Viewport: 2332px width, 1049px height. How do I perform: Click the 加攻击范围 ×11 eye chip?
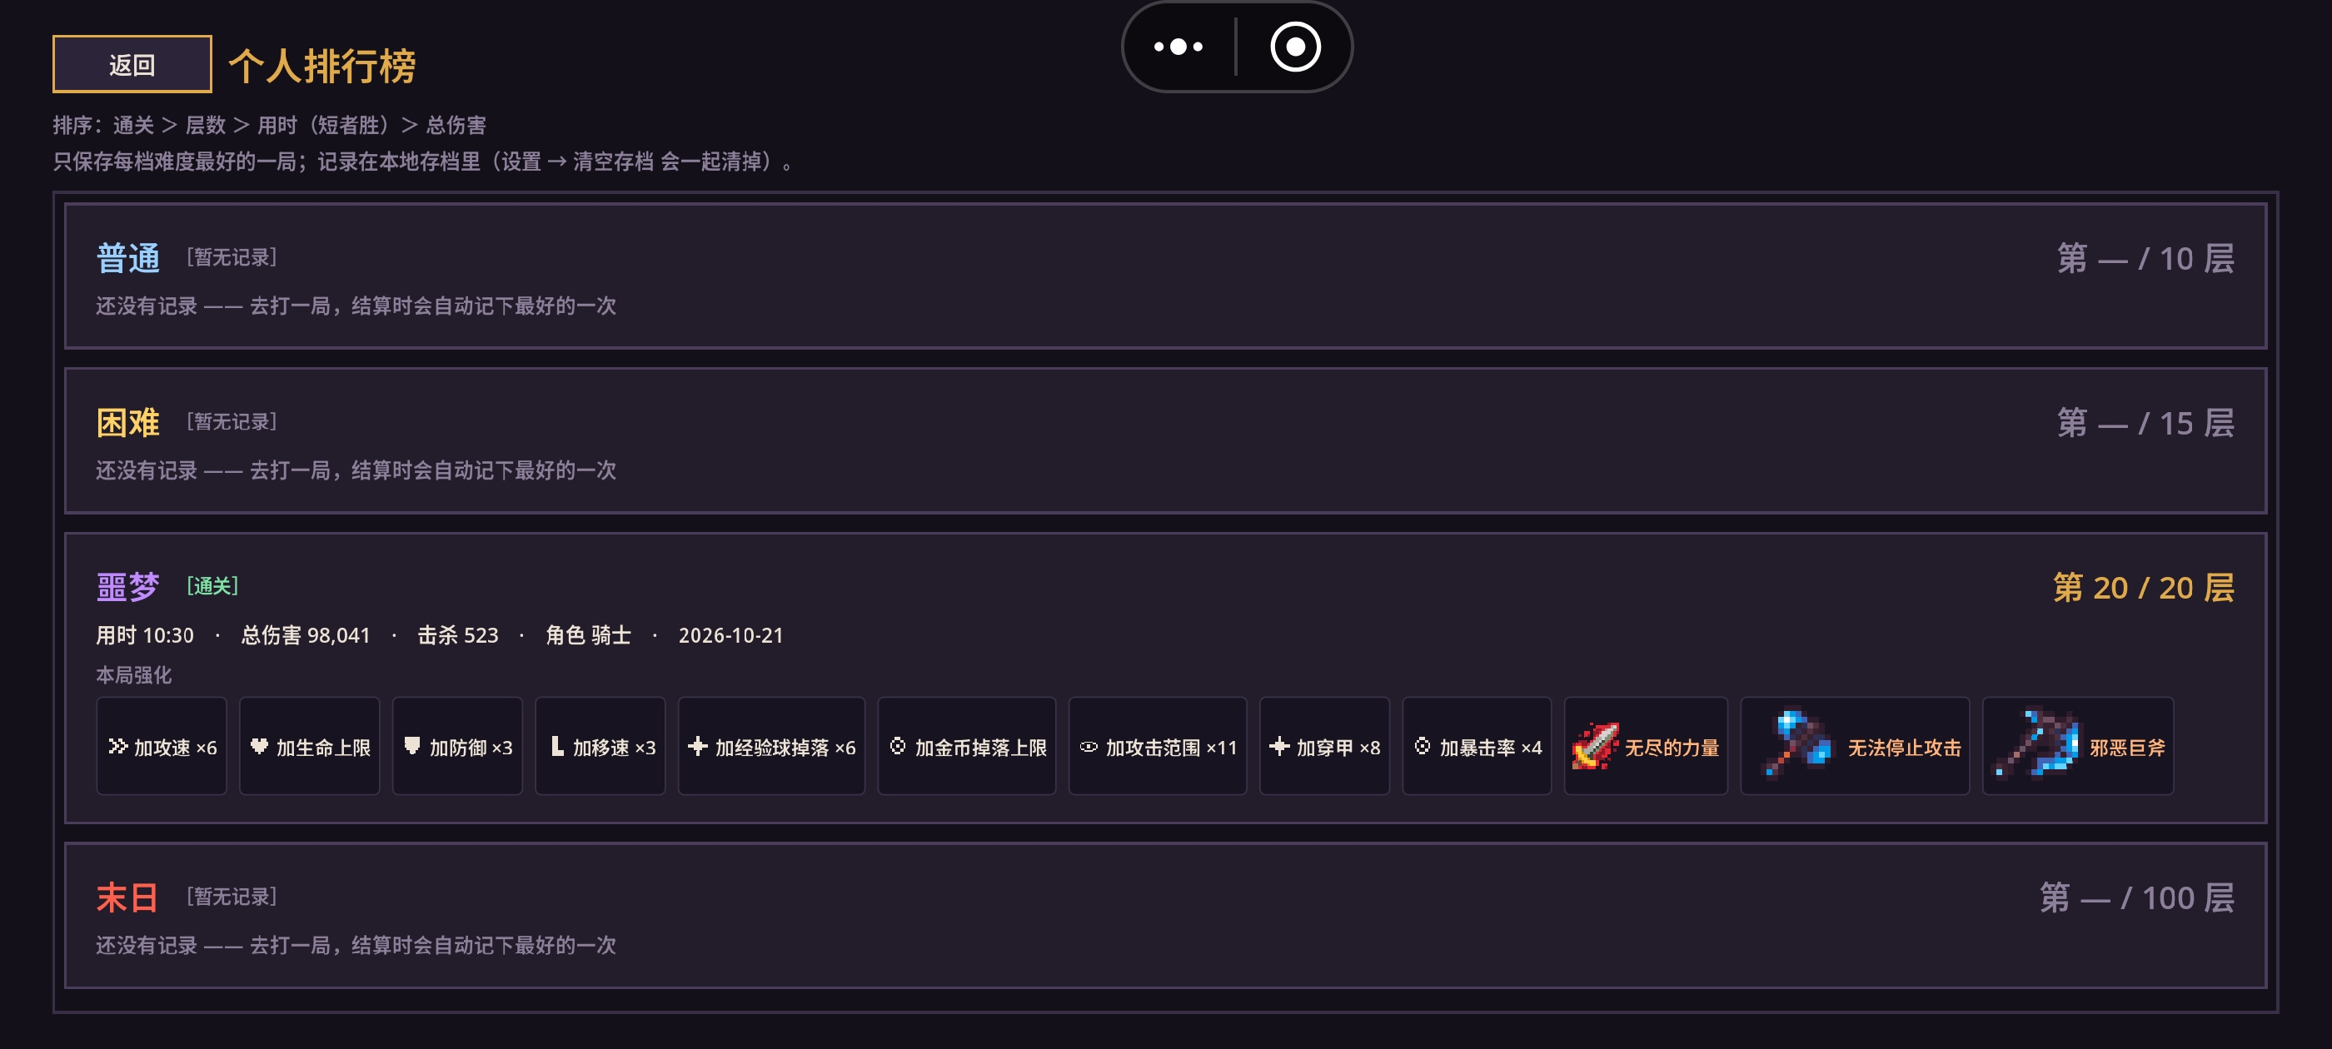(x=1158, y=747)
